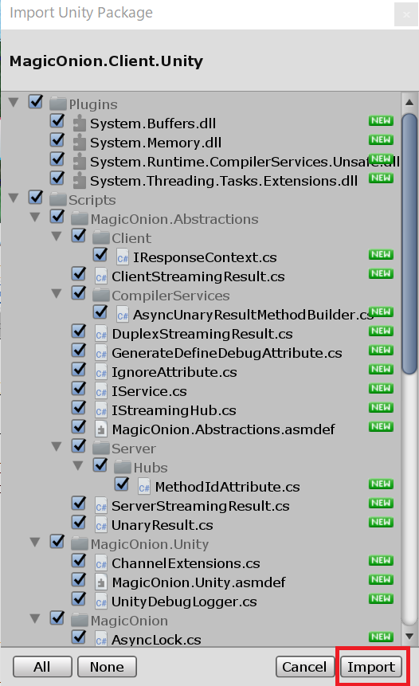Uncheck the MagicOnion.Unity folder checkbox
Screen dimensions: 419x686
point(57,542)
